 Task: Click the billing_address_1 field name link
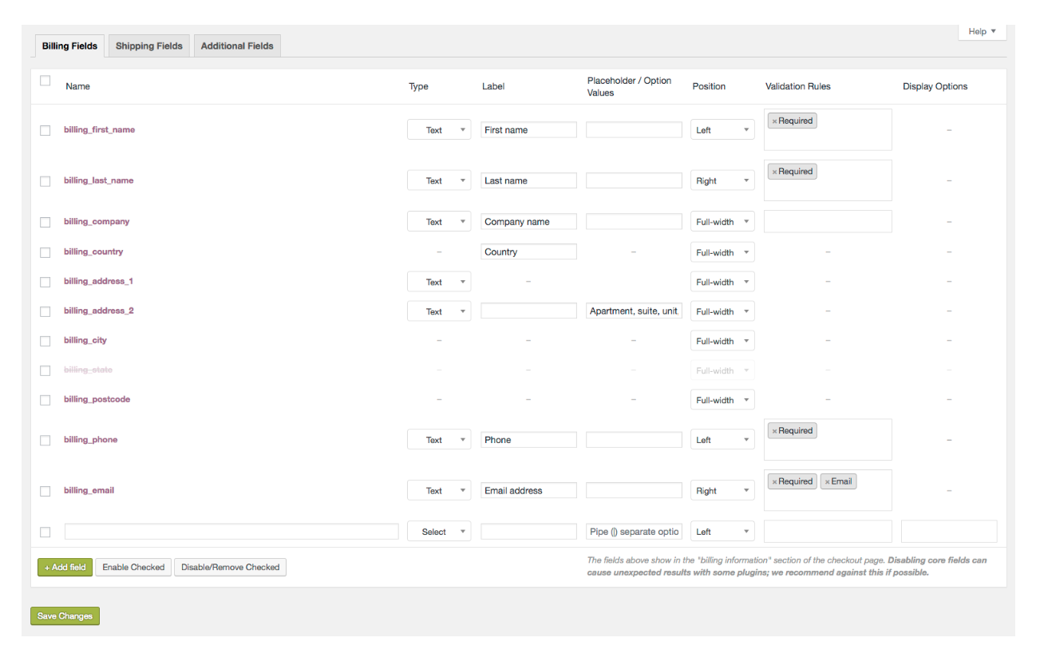(99, 281)
